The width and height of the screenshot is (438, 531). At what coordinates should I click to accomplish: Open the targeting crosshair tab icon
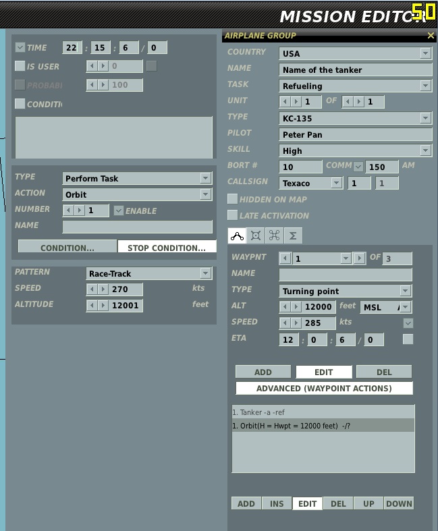point(255,235)
